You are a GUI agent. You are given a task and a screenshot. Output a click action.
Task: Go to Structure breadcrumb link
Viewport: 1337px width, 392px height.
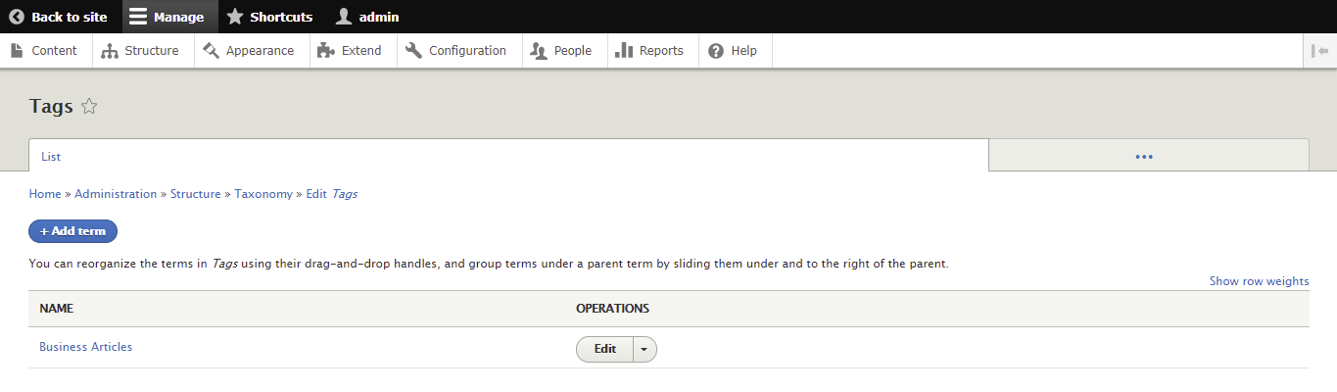tap(196, 194)
